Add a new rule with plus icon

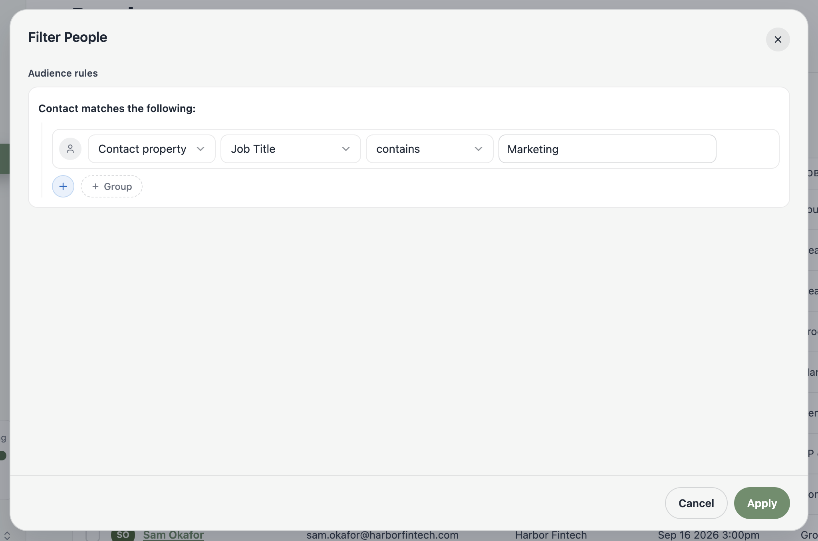point(63,186)
